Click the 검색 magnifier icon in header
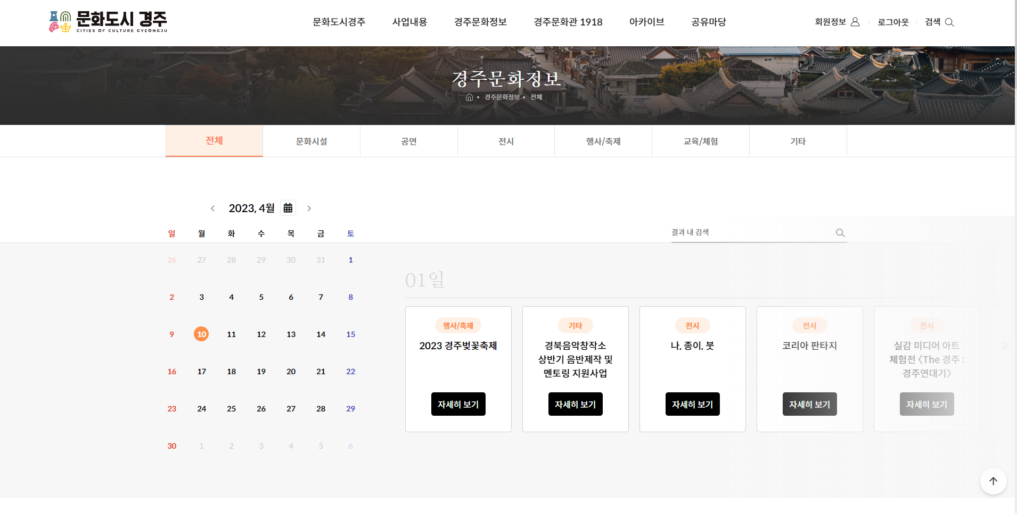The image size is (1017, 513). point(949,22)
